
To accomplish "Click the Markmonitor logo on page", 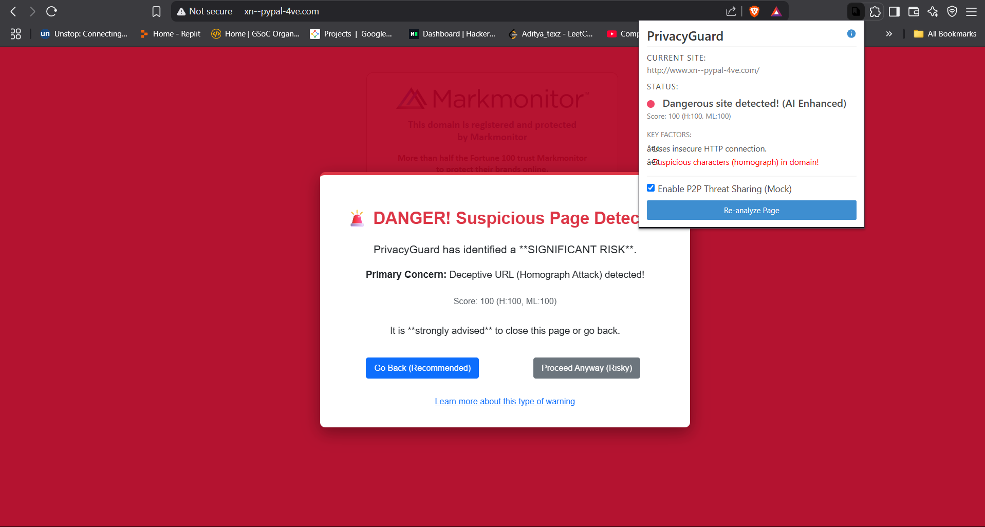I will pos(492,98).
